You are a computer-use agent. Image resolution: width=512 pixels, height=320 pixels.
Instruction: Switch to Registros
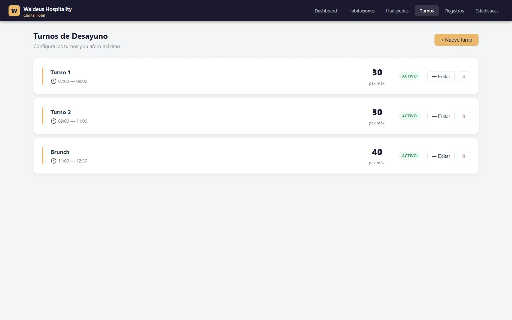(x=454, y=11)
